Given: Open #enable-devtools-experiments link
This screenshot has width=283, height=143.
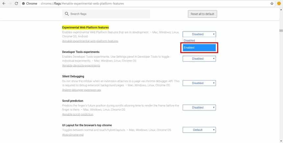Looking at the screenshot, I should point(81,66).
